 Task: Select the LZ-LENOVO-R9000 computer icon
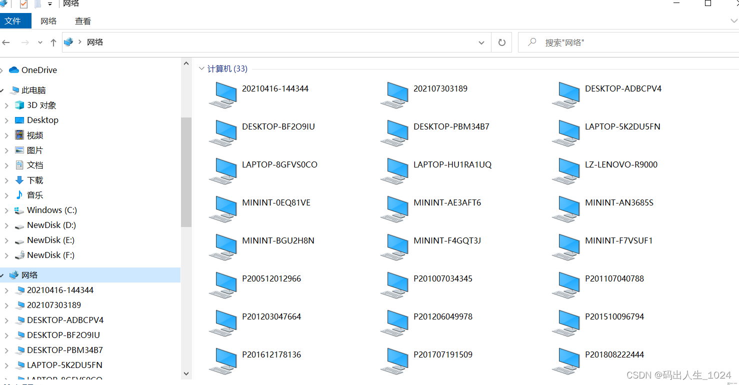coord(566,170)
